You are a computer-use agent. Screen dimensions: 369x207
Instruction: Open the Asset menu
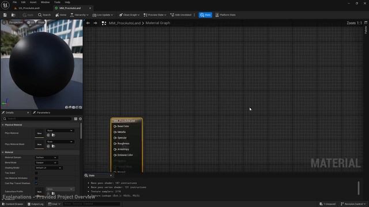[33, 2]
